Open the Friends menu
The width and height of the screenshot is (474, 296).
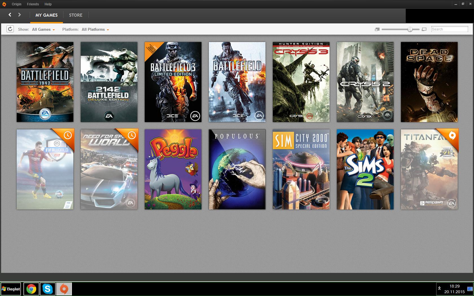(x=33, y=4)
